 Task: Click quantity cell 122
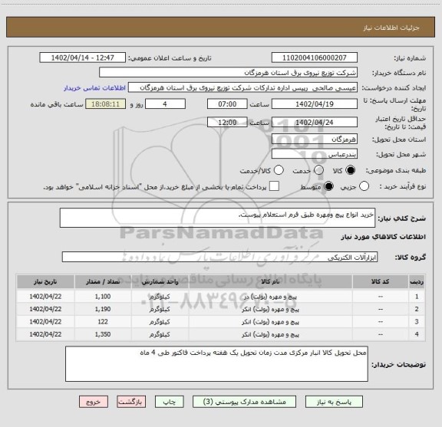pyautogui.click(x=103, y=322)
